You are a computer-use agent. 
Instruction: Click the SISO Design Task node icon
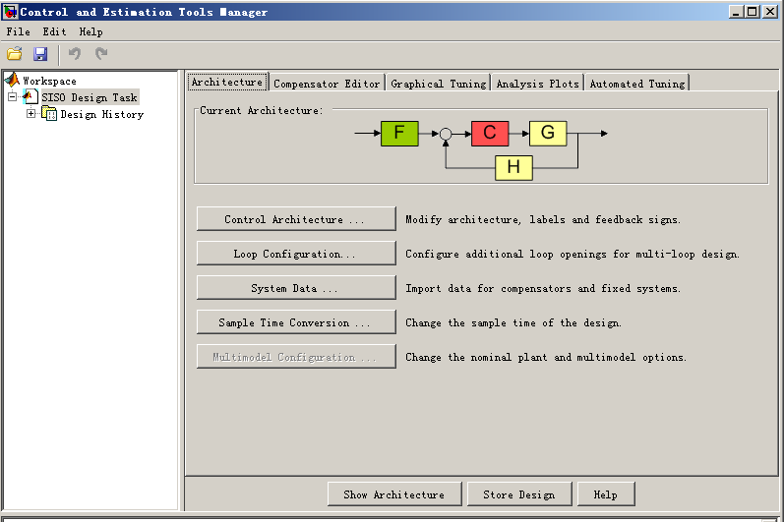30,96
